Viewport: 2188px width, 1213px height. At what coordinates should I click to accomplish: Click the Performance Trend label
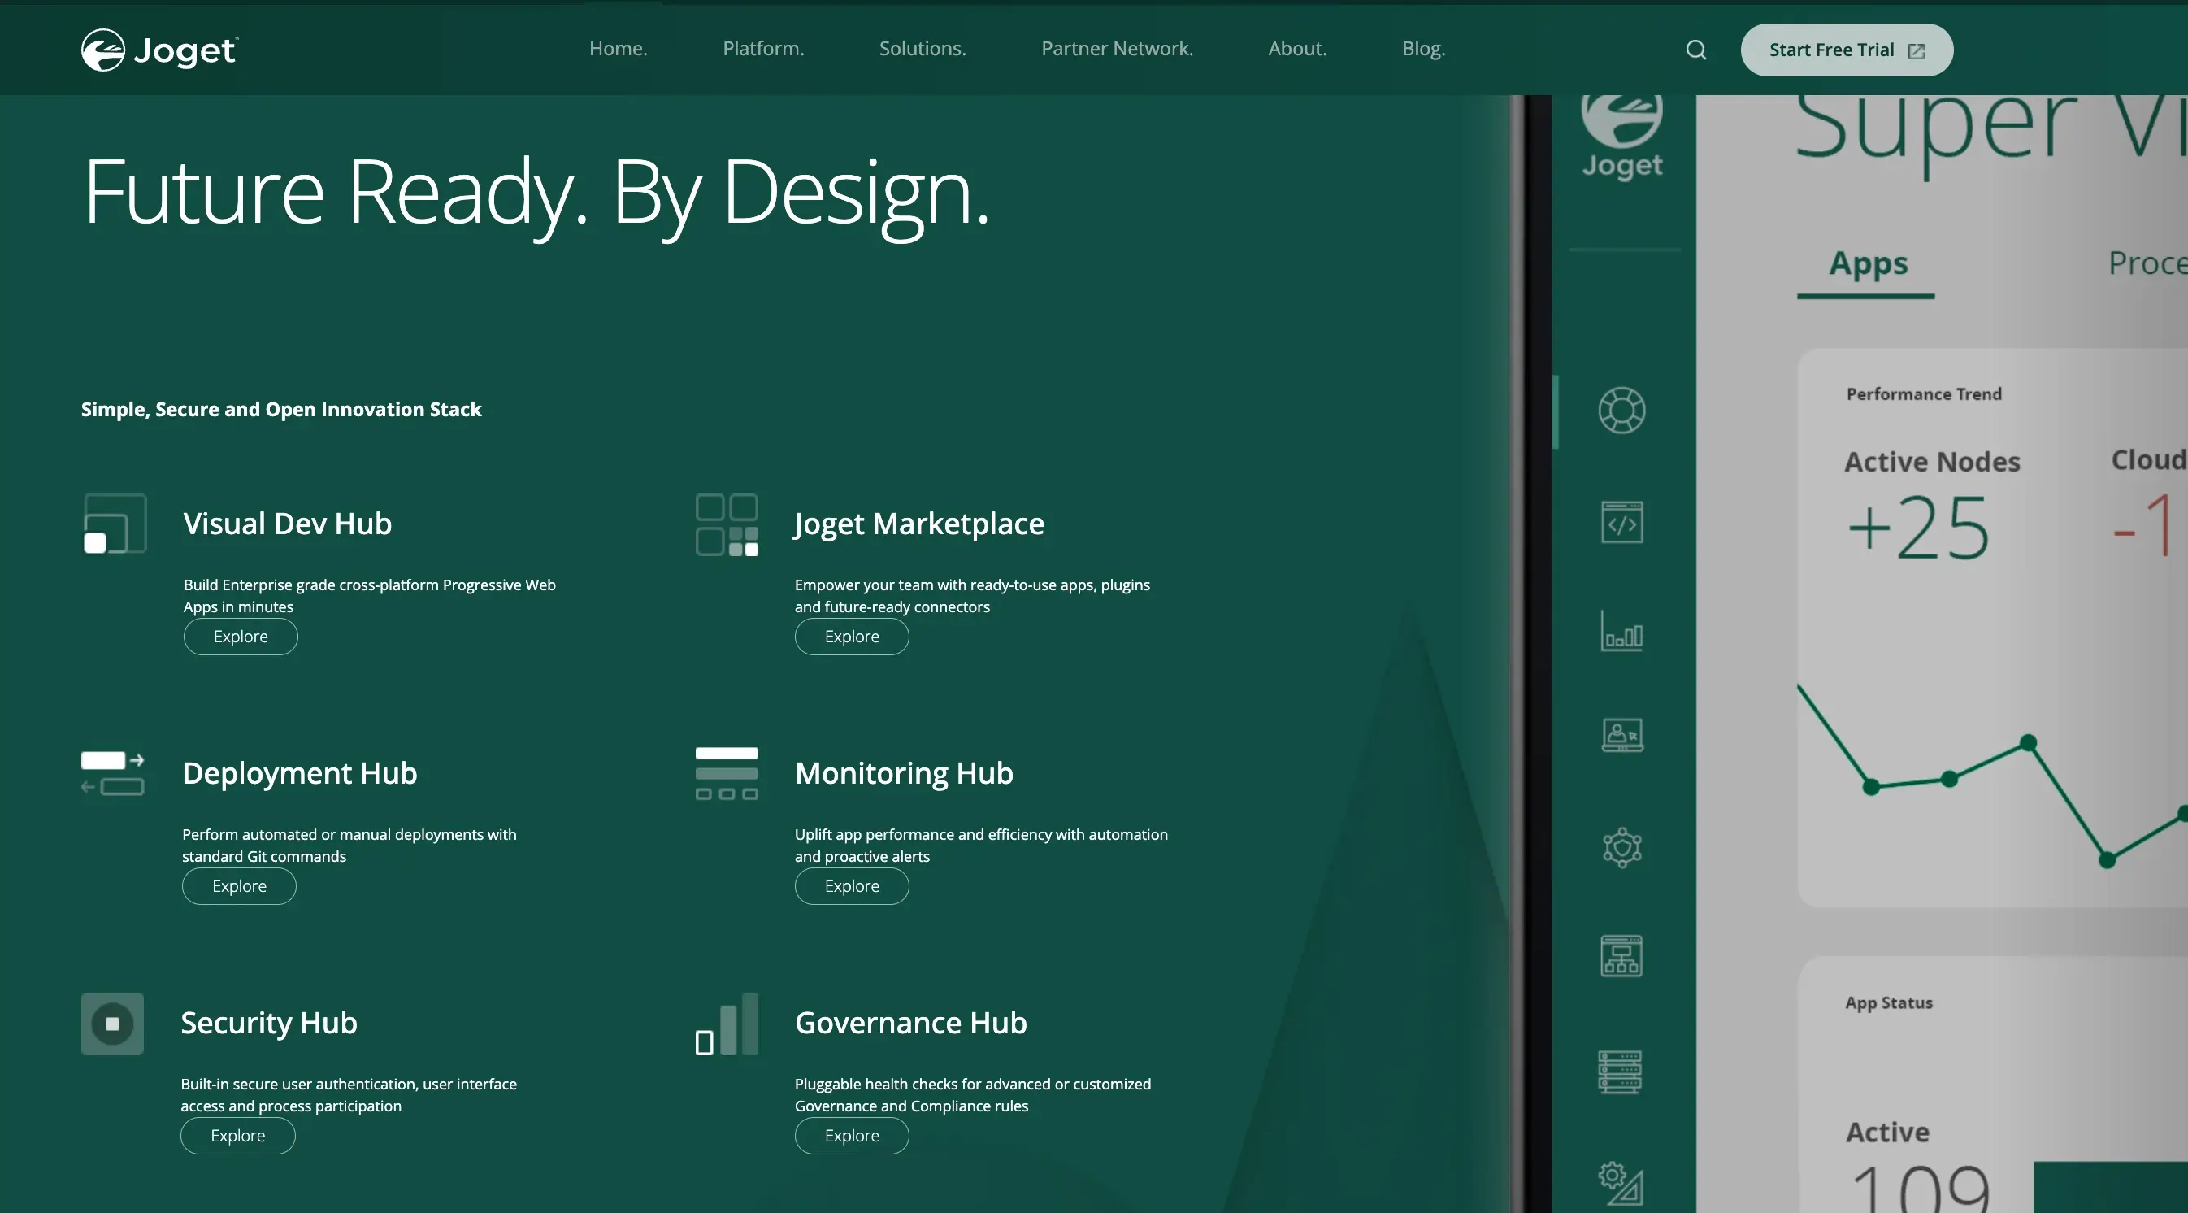point(1924,394)
